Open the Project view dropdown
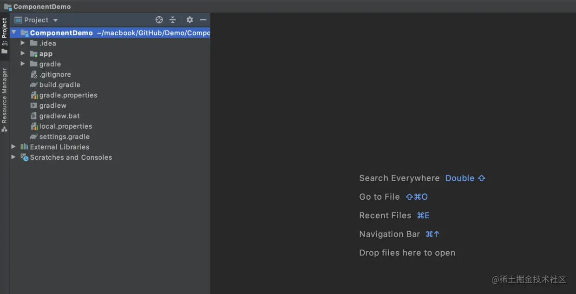 pos(55,20)
